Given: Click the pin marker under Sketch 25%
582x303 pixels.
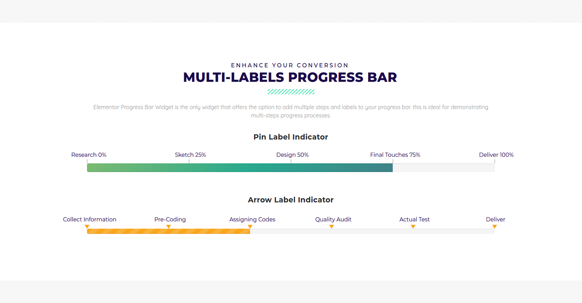Looking at the screenshot, I should 189,161.
